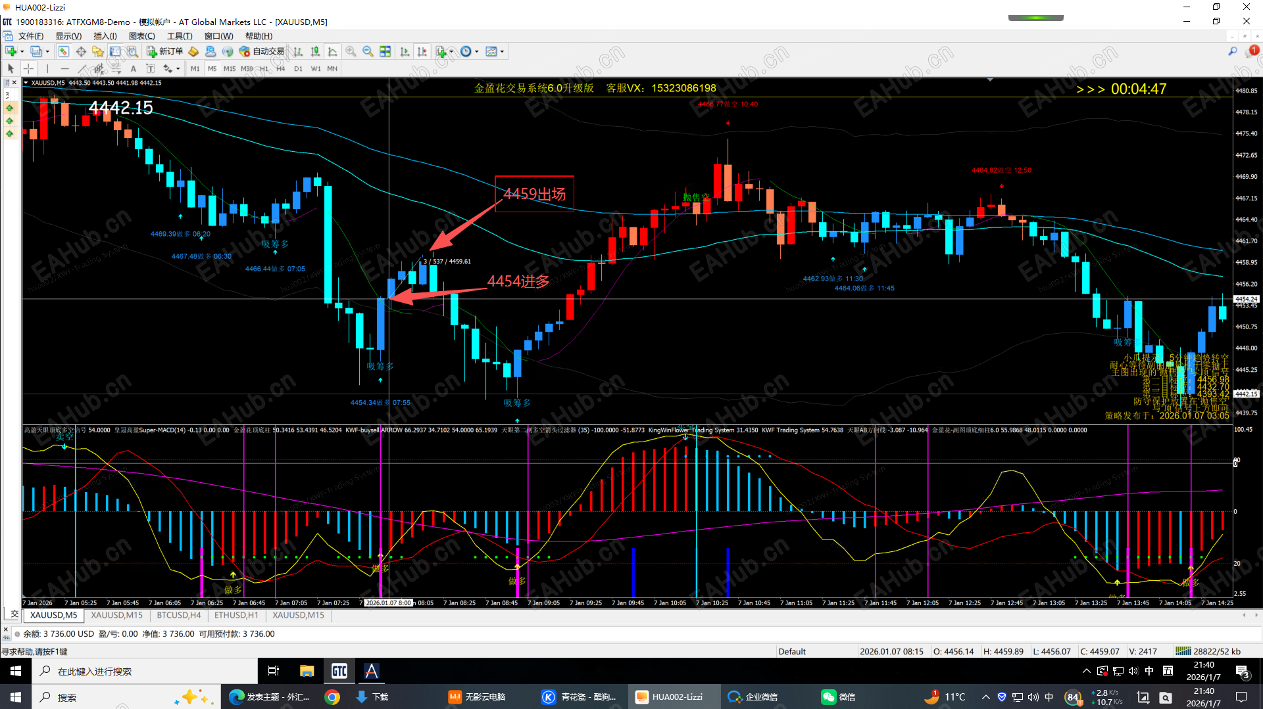Click the red notification badge icon
The image size is (1263, 709).
click(x=1254, y=50)
